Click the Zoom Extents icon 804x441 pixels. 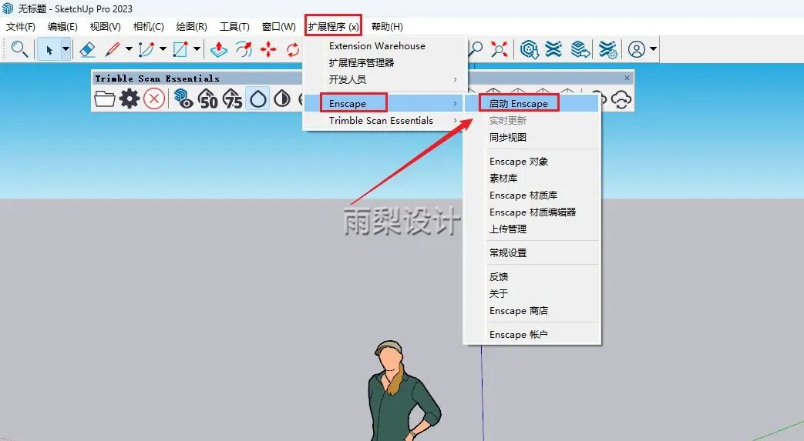click(499, 49)
